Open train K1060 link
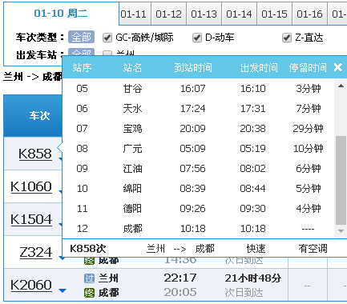 coord(31,186)
